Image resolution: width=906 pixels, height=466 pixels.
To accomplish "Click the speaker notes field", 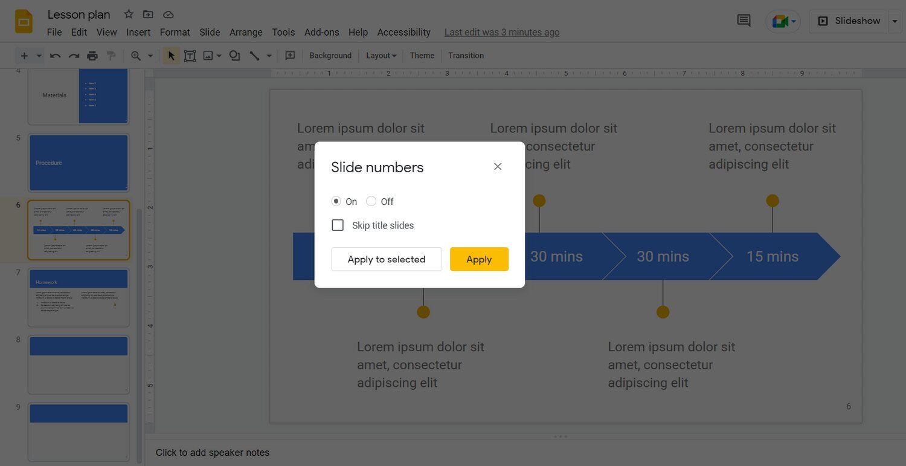I will point(525,453).
